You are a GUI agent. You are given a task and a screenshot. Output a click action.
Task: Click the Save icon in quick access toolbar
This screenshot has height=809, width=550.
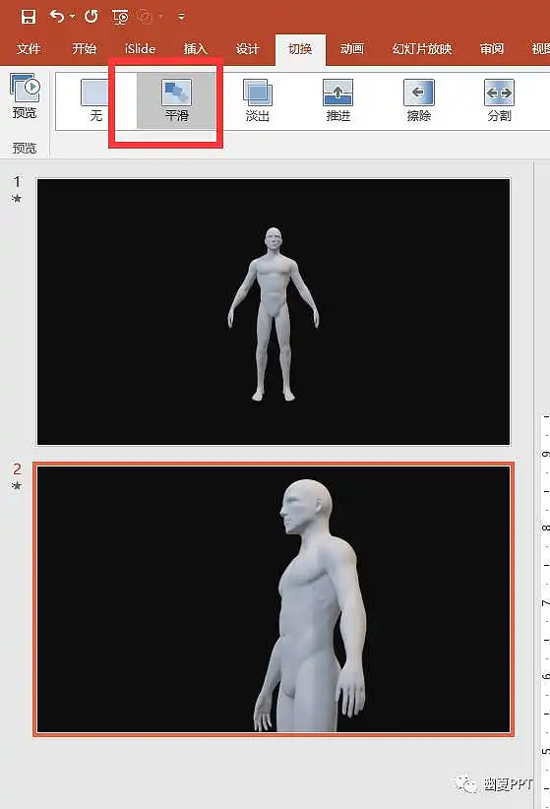pos(29,17)
